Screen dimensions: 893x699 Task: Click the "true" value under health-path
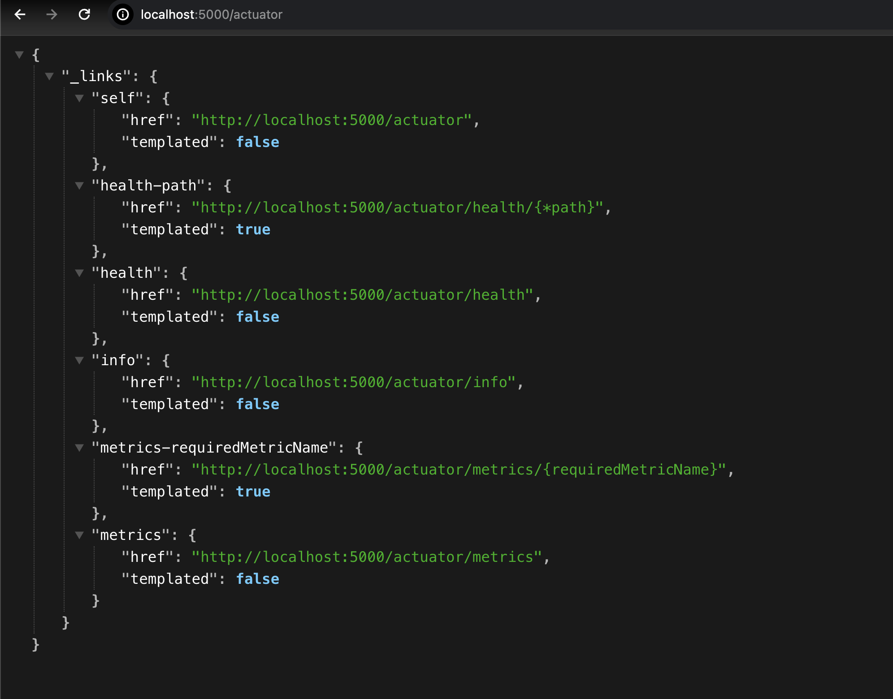253,229
